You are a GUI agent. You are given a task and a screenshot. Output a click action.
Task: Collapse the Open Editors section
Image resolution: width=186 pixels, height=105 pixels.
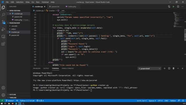pos(18,10)
